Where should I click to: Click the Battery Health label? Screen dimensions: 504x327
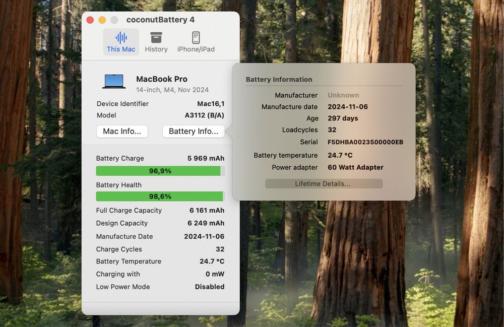coord(118,185)
